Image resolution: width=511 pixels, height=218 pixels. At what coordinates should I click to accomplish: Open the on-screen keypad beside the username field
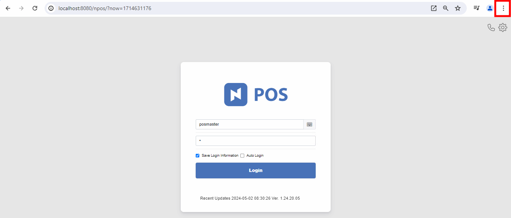(310, 124)
